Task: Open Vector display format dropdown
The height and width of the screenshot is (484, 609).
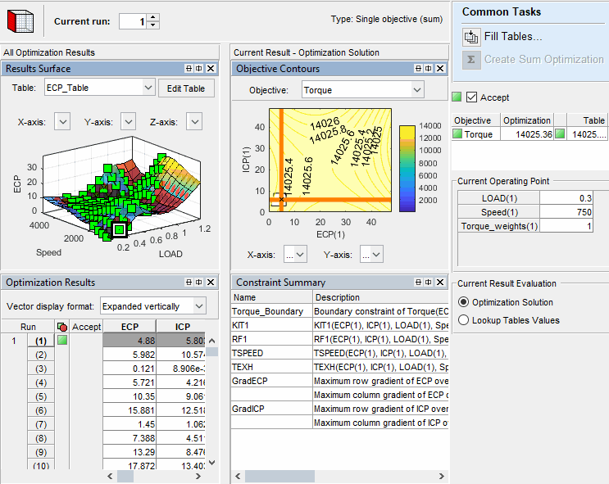Action: click(199, 306)
